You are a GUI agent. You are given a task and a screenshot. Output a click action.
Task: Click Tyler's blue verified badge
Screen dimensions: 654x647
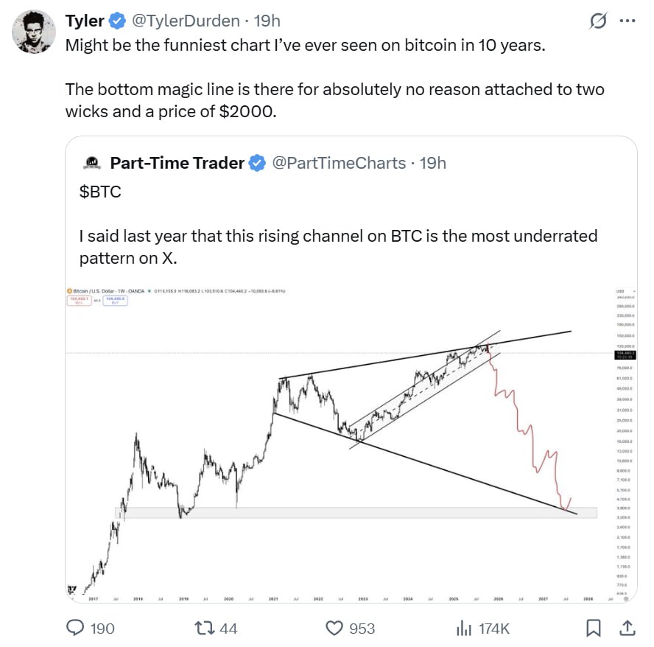point(118,21)
